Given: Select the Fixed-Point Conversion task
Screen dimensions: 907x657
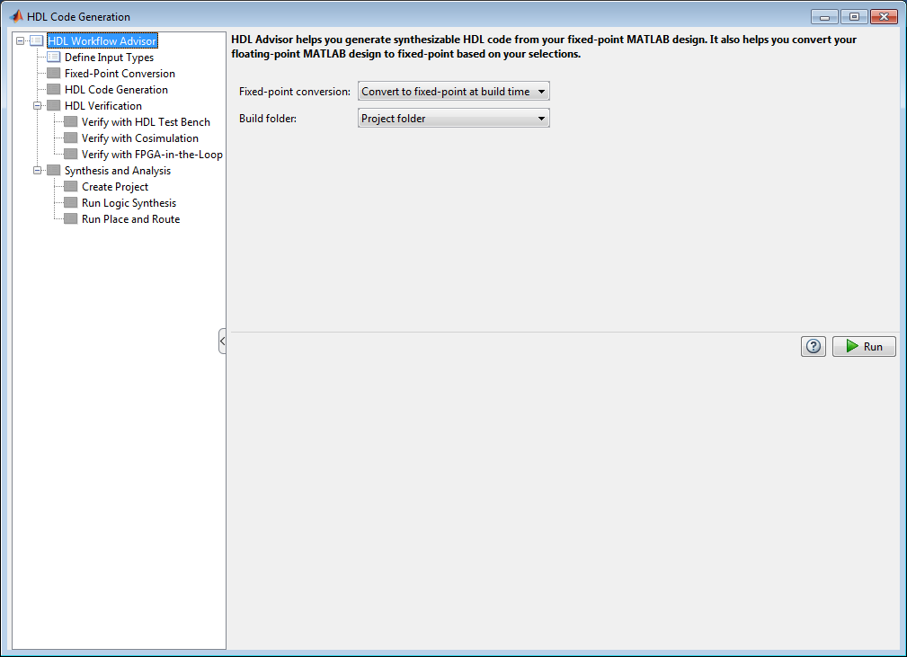Looking at the screenshot, I should [x=120, y=74].
